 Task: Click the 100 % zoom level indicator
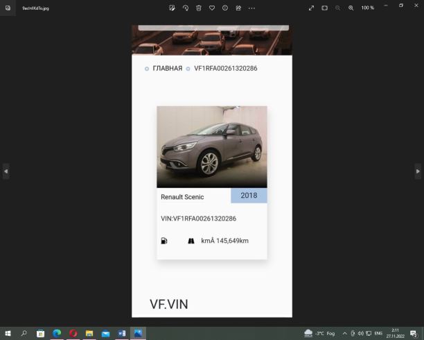click(368, 8)
